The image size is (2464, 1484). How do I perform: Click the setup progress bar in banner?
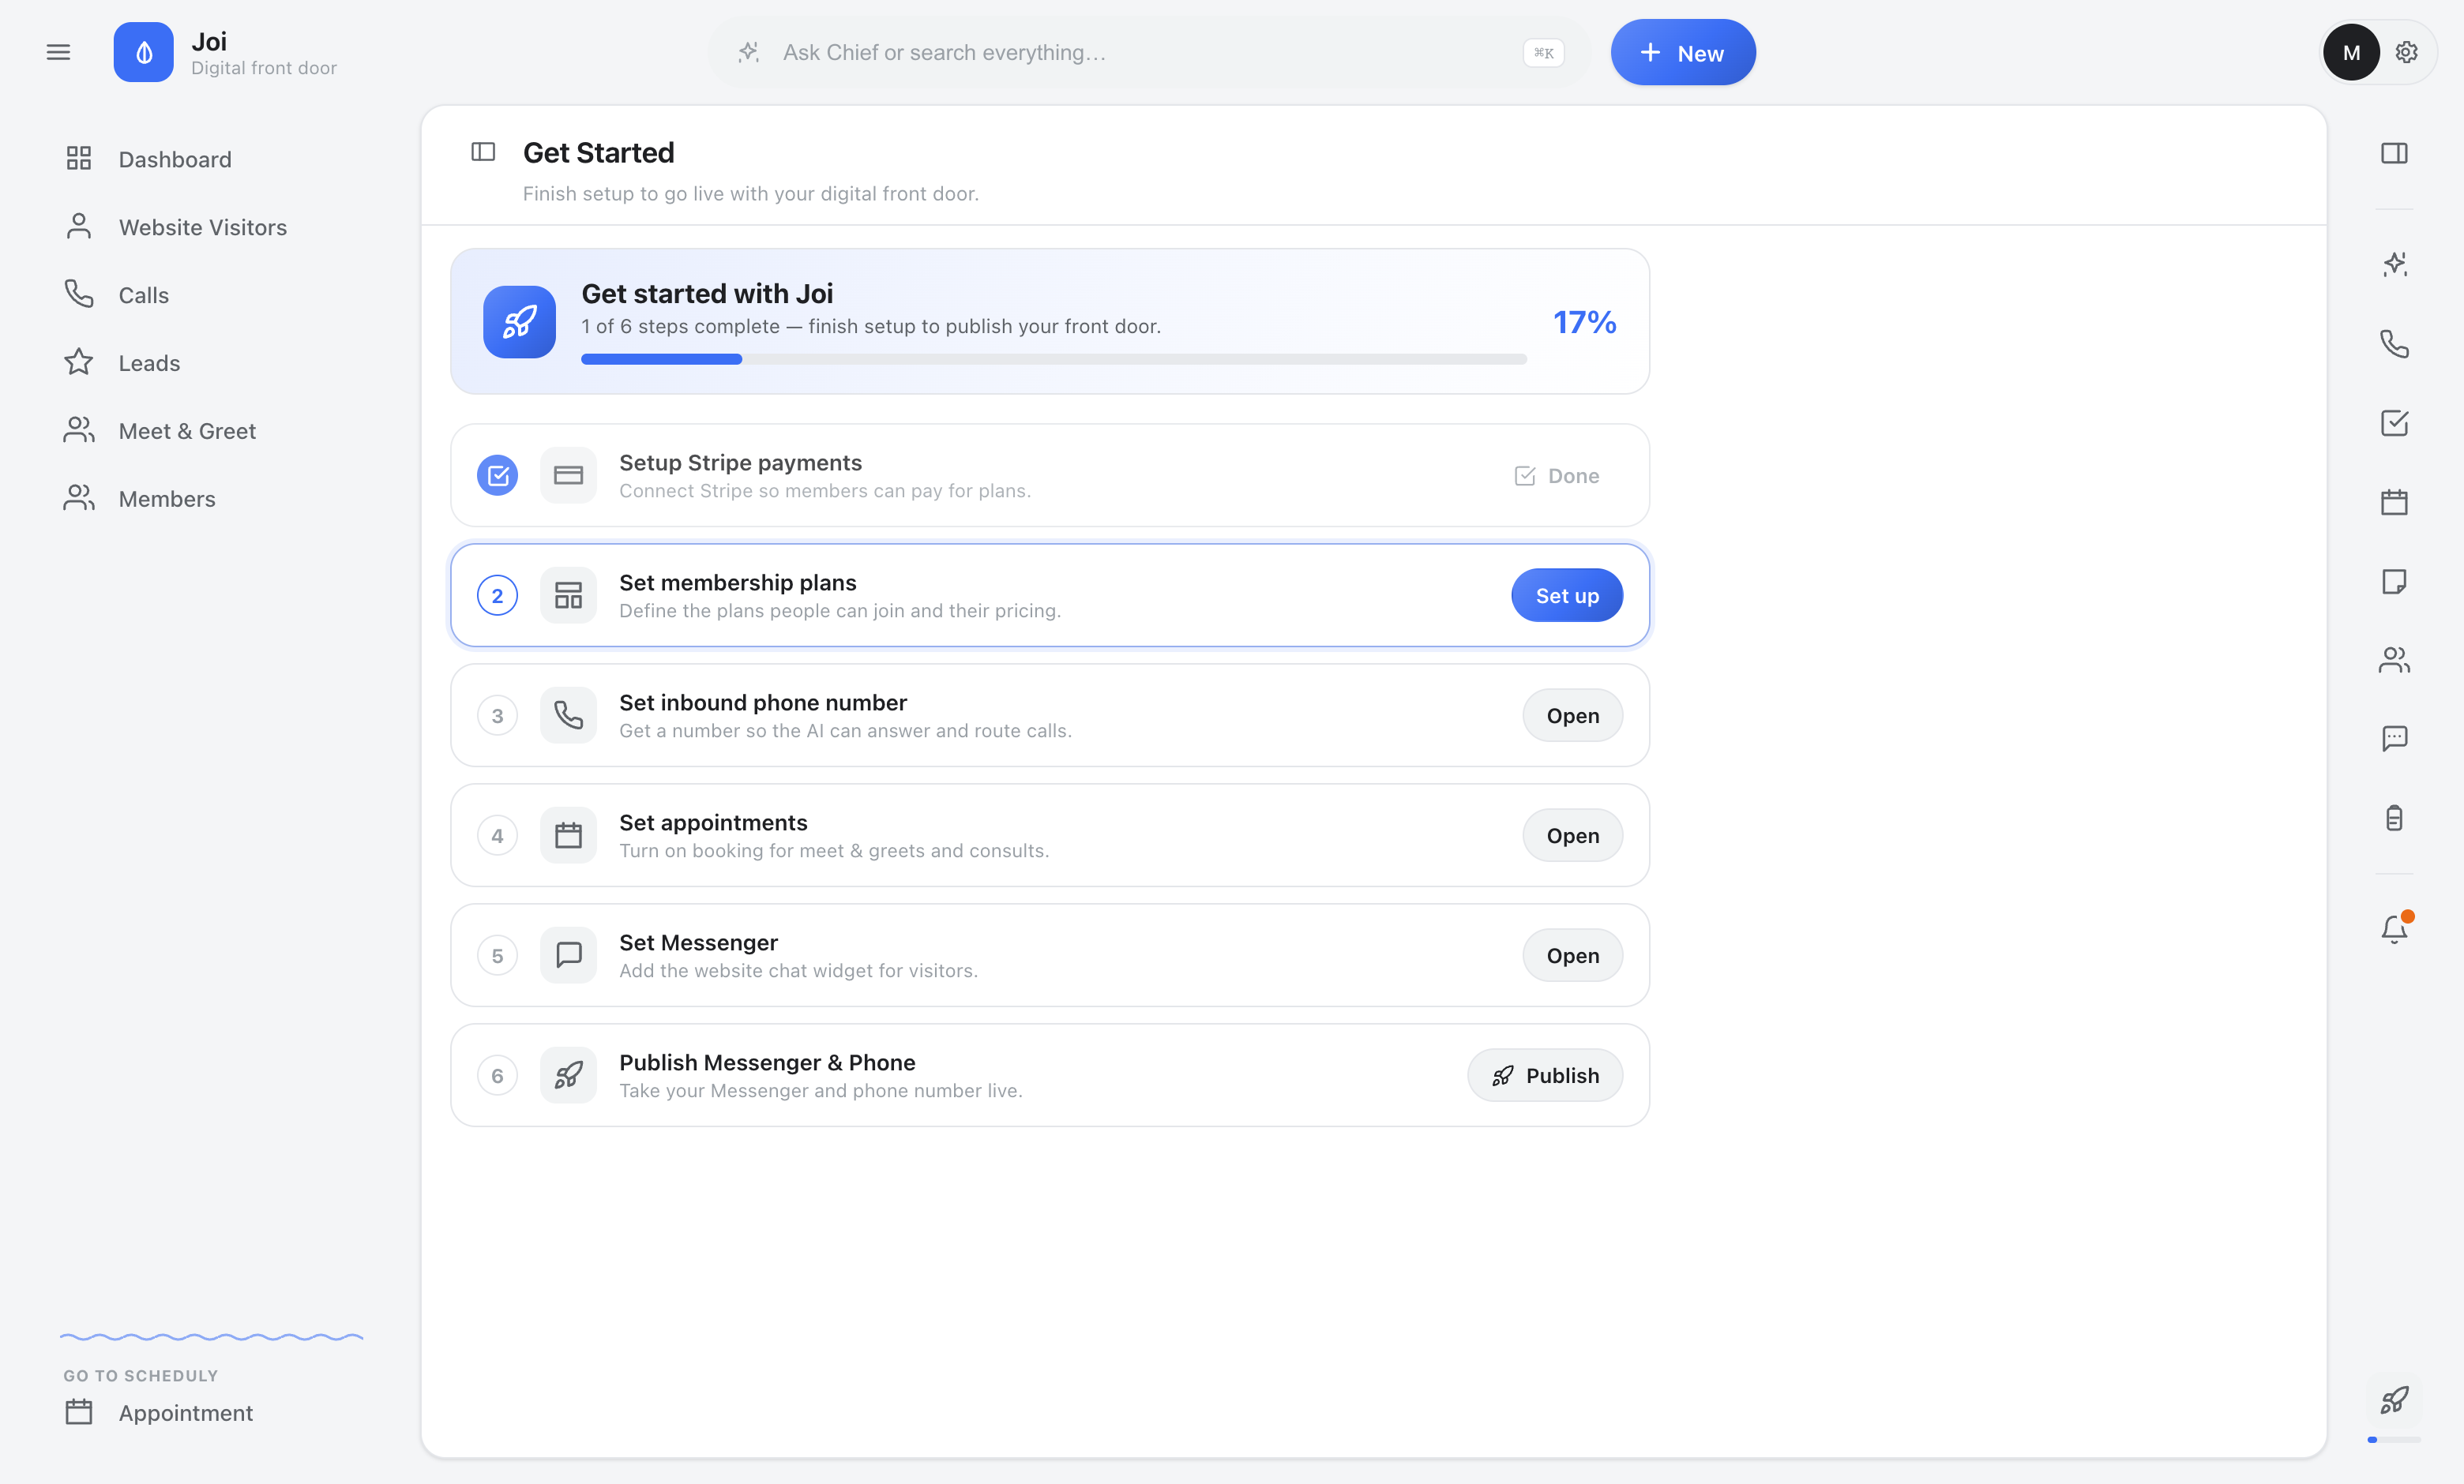[1054, 358]
